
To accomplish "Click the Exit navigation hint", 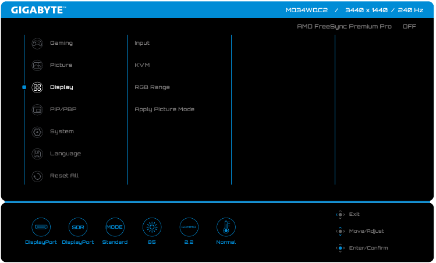I will tap(348, 214).
